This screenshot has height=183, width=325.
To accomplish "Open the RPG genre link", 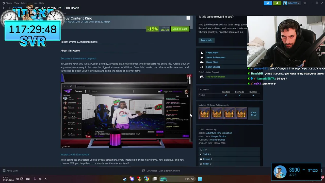I will 219,133.
